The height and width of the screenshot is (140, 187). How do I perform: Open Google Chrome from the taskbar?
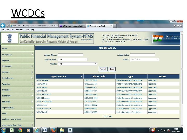click(20, 130)
